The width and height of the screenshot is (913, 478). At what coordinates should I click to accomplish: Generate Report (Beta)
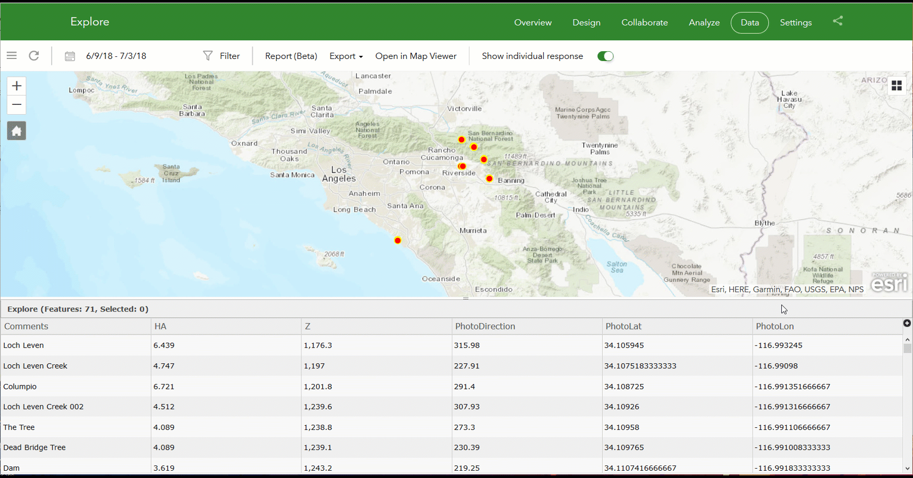[x=291, y=56]
